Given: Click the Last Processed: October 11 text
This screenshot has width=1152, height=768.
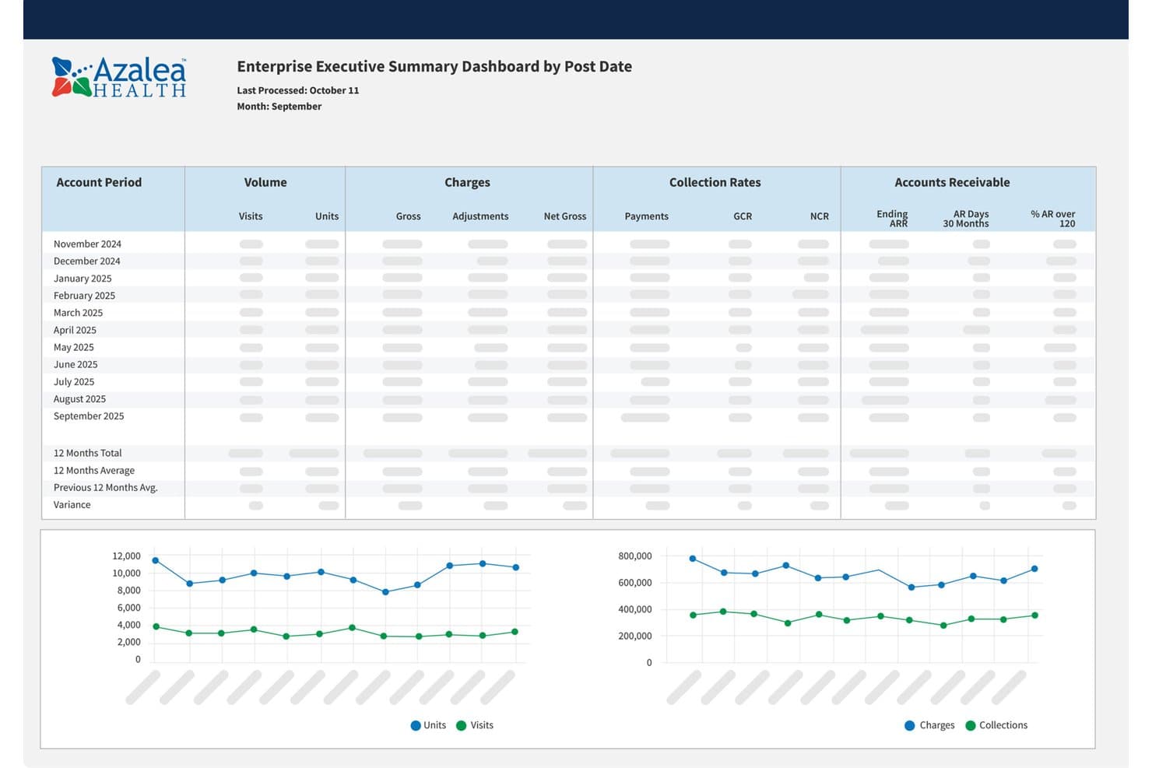Looking at the screenshot, I should point(298,90).
